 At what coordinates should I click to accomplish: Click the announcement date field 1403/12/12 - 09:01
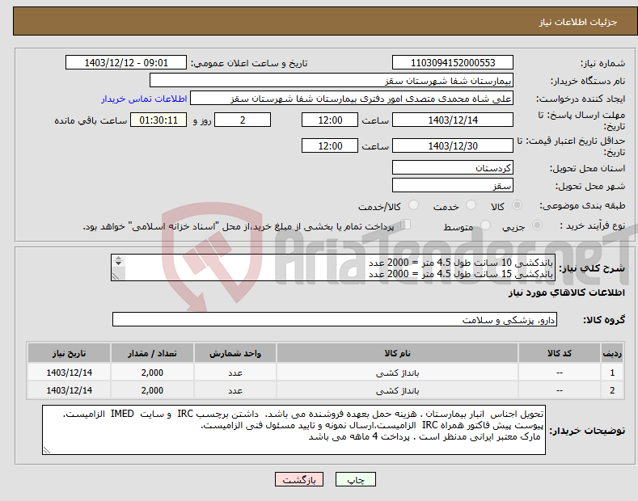125,63
